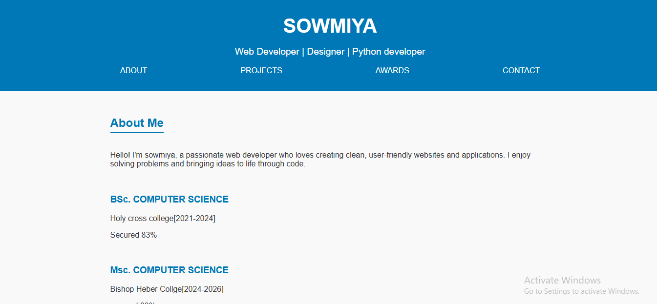Click the SOWMIYA site title
Screen dimensions: 657x304
330,26
